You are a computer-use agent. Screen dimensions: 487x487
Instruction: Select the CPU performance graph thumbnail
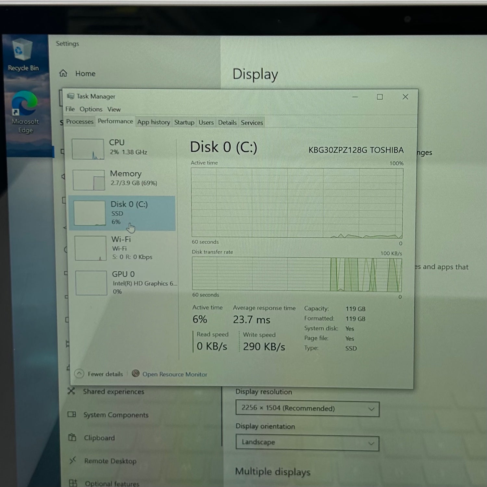88,149
